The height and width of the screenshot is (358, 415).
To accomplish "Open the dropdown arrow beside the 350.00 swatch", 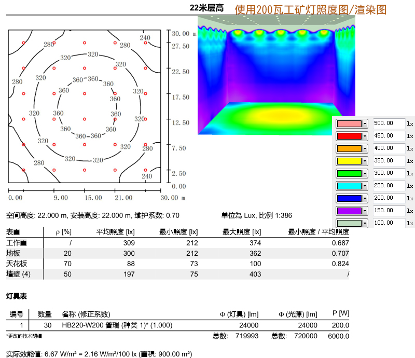I will pos(365,161).
